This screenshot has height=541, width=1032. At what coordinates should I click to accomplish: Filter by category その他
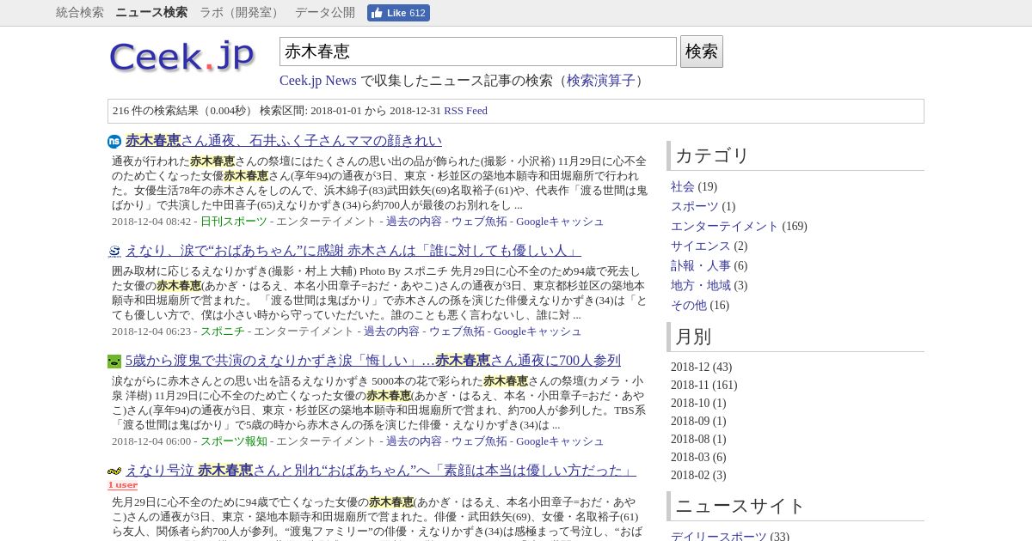tap(689, 306)
